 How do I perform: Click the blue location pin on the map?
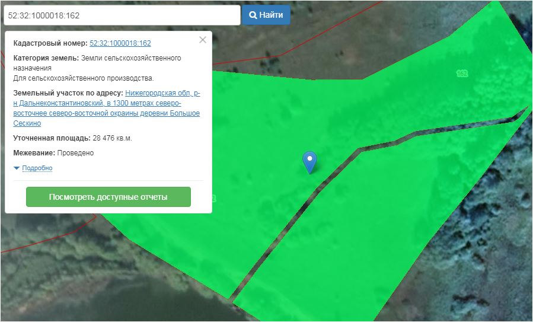pyautogui.click(x=309, y=161)
